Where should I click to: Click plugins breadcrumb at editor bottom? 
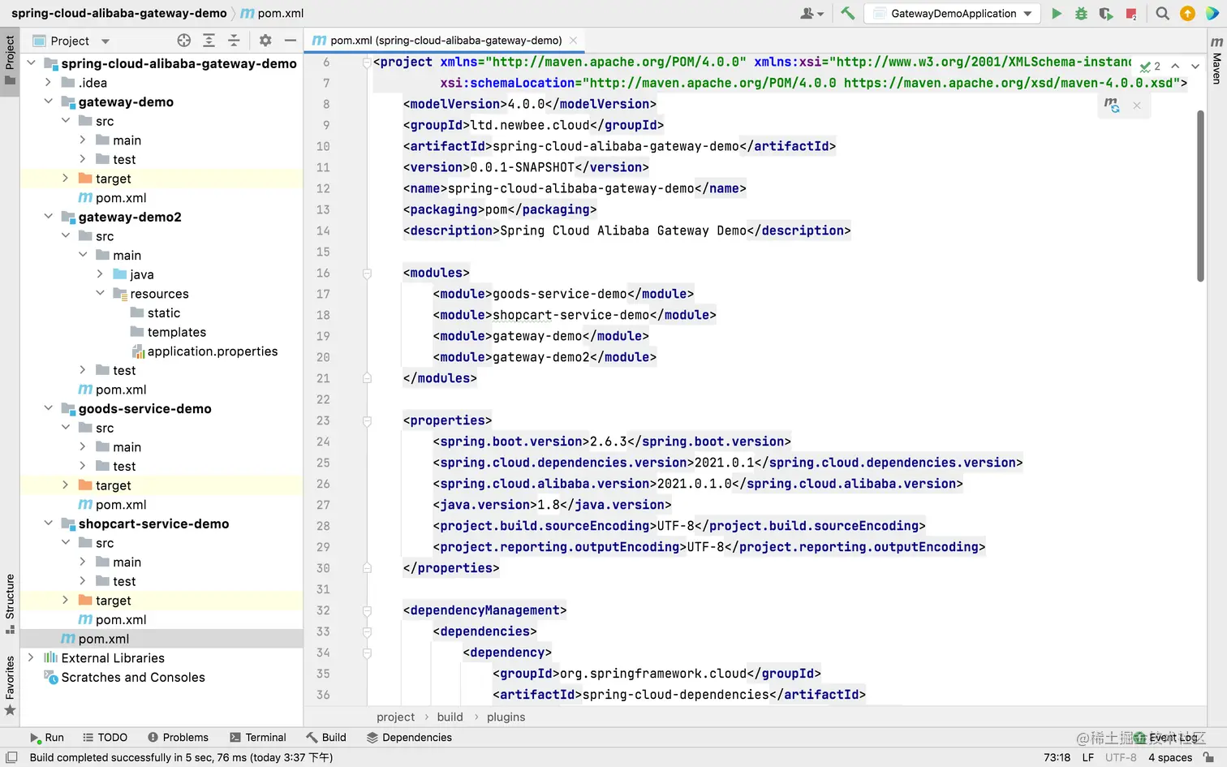[506, 717]
